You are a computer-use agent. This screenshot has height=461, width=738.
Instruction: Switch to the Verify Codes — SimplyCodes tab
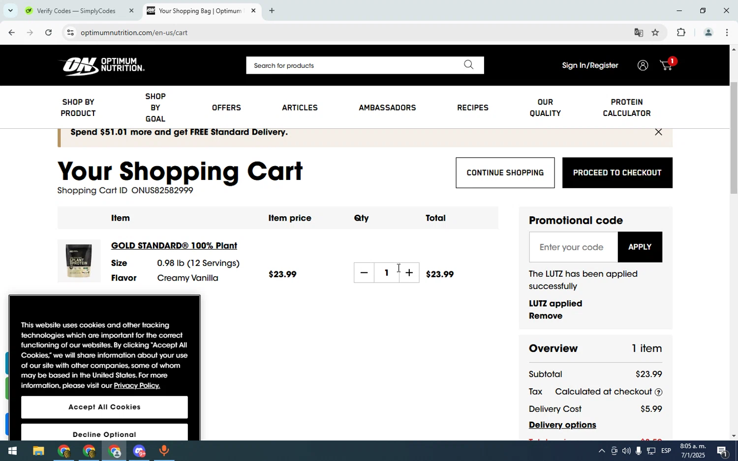[x=76, y=10]
